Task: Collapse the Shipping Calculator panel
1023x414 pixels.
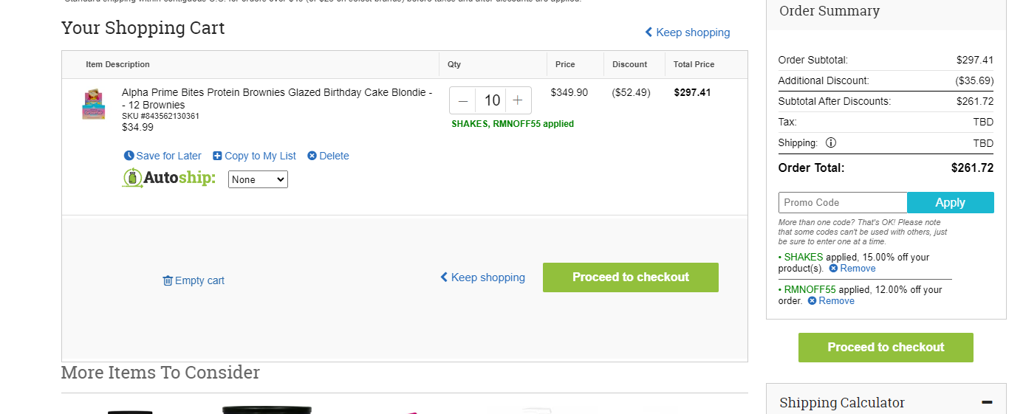Action: [987, 402]
